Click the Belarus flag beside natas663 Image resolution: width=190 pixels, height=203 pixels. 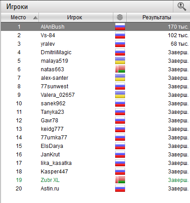pos(120,69)
